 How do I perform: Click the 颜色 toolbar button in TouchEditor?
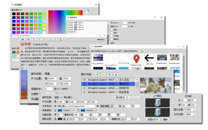pos(23,40)
